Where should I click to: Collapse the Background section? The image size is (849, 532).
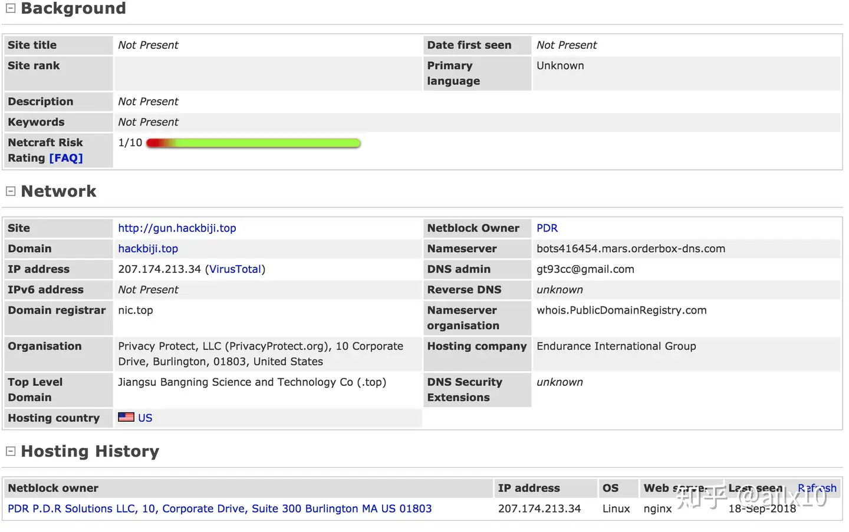[11, 8]
